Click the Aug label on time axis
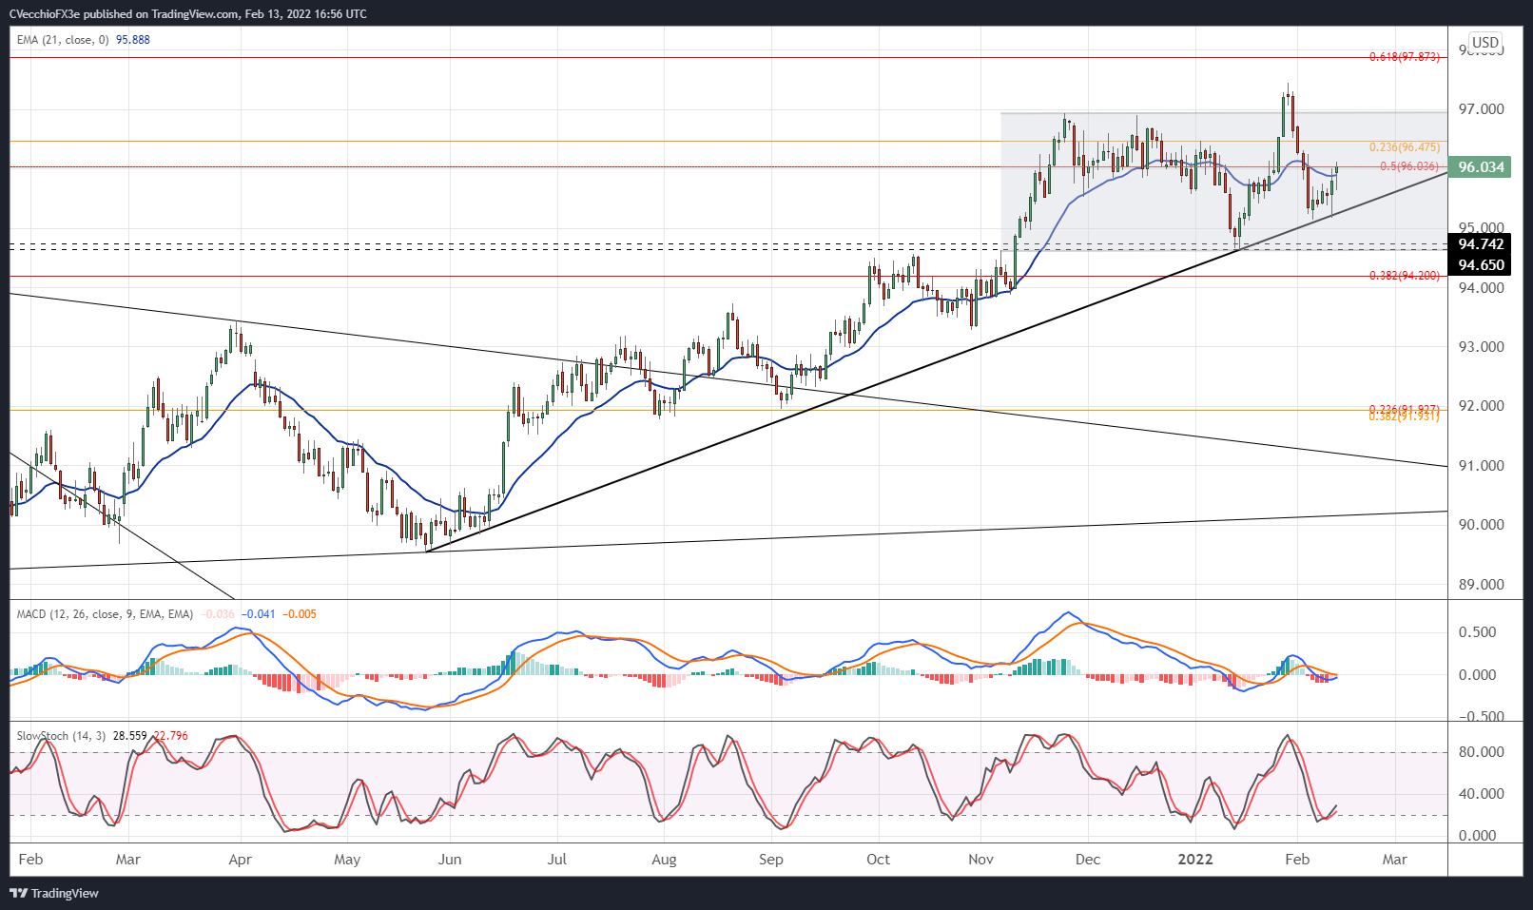 (x=664, y=860)
